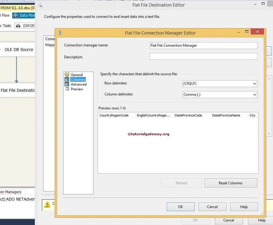Click the Reset Columns button
Screen dimensions: 273x225
pos(230,183)
